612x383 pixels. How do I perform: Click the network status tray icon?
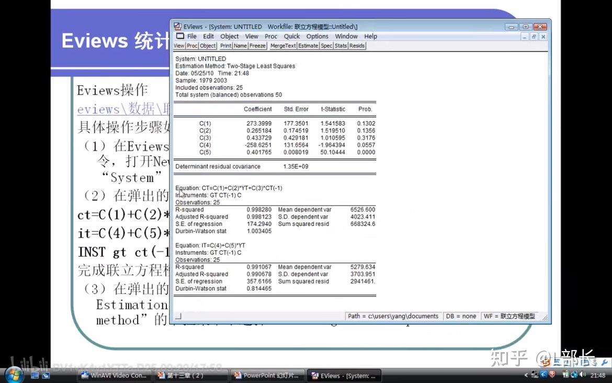574,375
